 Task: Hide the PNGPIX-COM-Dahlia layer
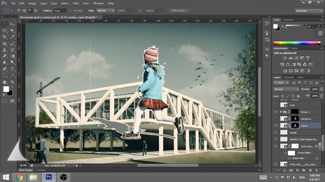275,140
